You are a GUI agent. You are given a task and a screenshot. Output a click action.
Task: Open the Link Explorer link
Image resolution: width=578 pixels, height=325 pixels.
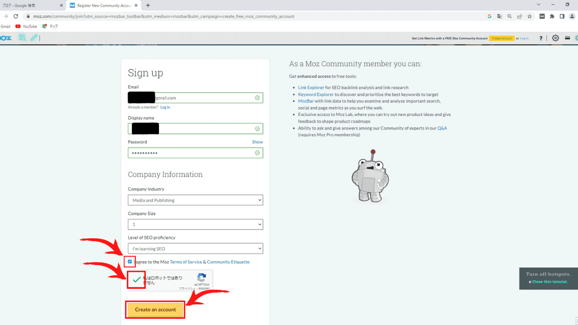tap(311, 88)
